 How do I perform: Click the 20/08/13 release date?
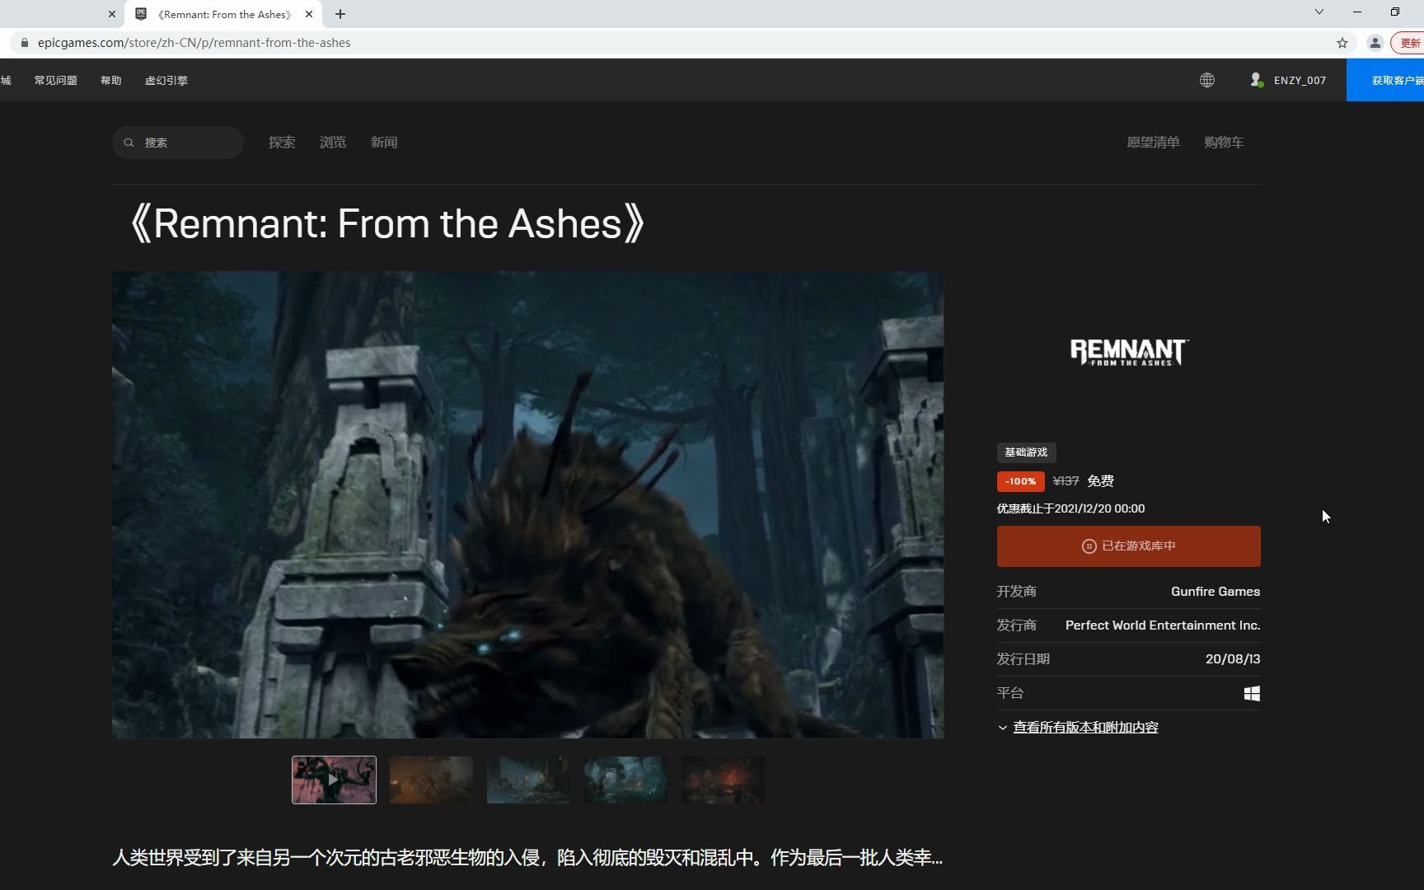point(1233,659)
